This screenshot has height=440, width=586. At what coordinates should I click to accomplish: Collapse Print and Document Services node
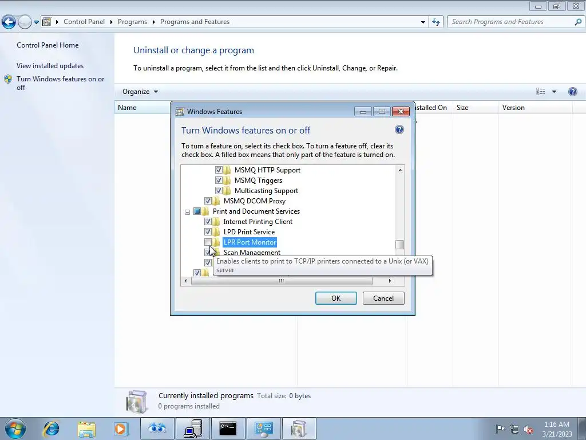(x=187, y=212)
